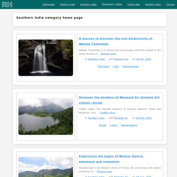Filter by the 3 days tag
Viewport: 177px width, 177px height.
114,125
